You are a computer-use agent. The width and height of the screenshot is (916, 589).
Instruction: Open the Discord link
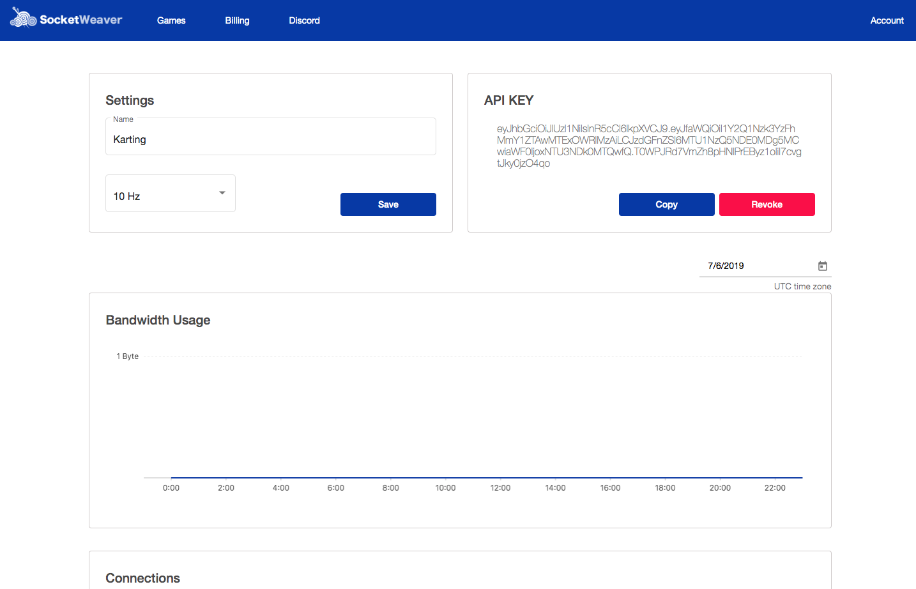point(304,20)
